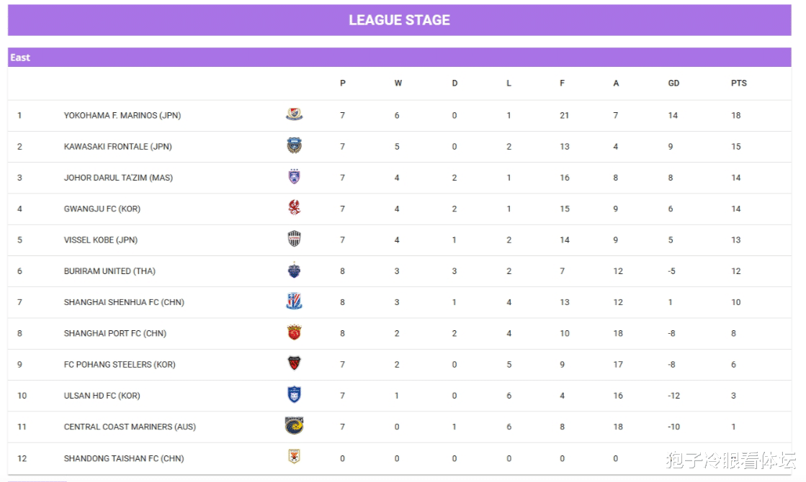Click the Johor Darul Ta'zim club crest
806x482 pixels.
tap(294, 176)
